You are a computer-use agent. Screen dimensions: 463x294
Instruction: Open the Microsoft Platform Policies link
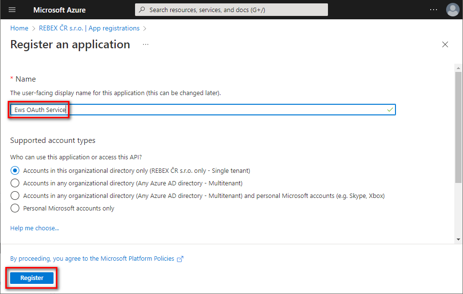point(137,258)
